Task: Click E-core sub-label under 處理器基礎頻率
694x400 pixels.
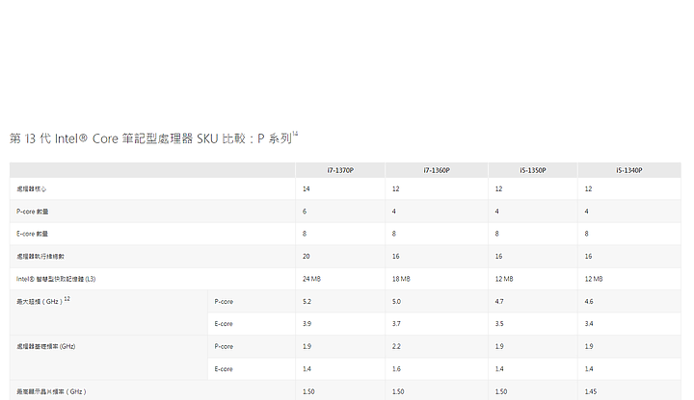Action: point(224,369)
